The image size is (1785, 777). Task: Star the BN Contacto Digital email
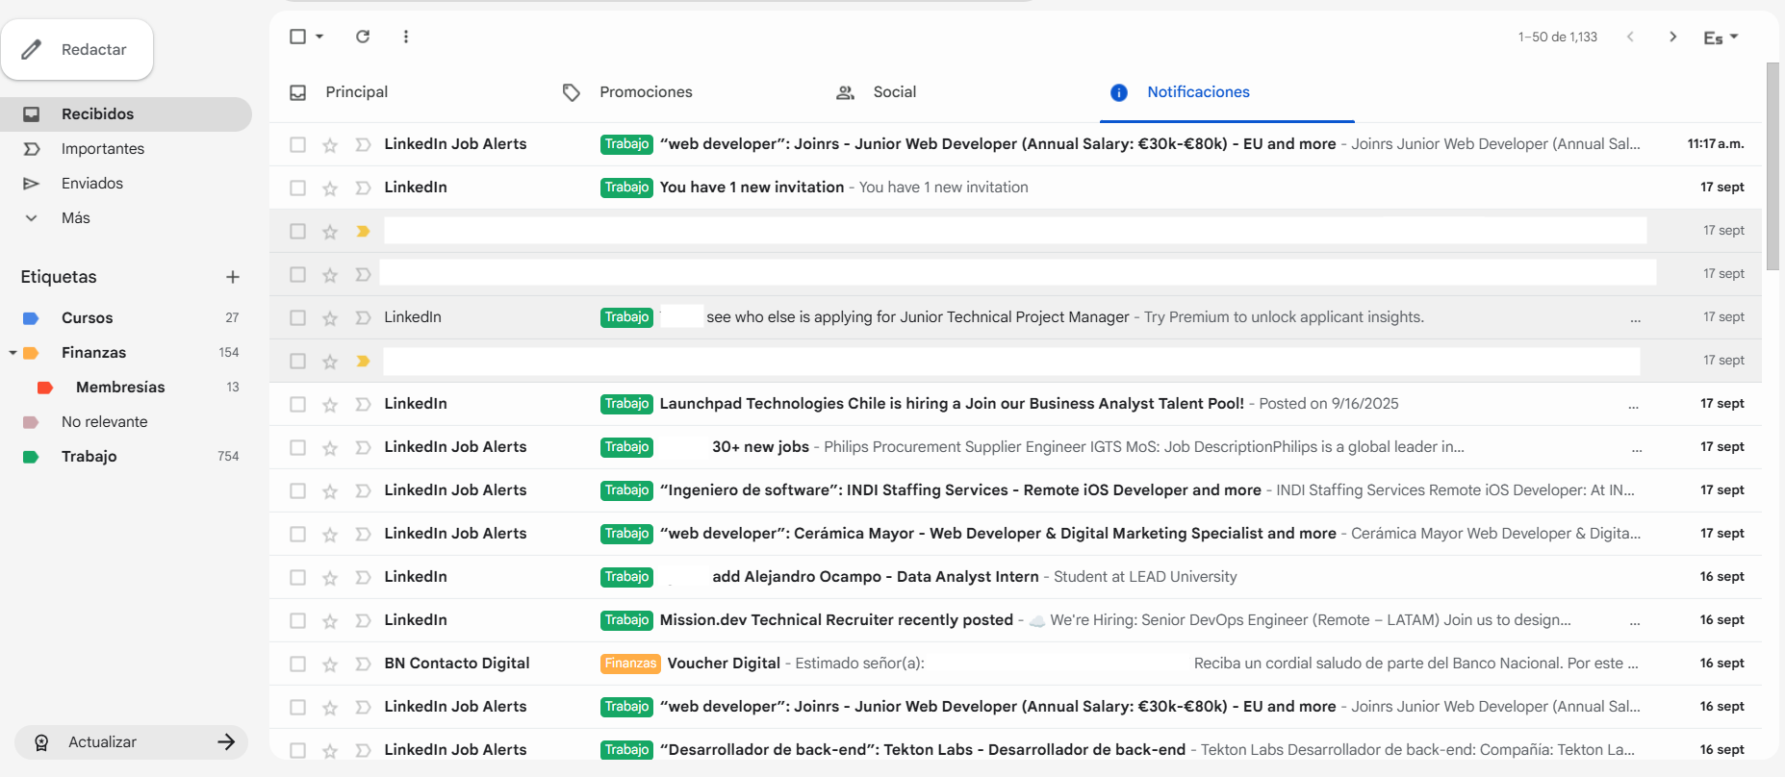coord(330,664)
